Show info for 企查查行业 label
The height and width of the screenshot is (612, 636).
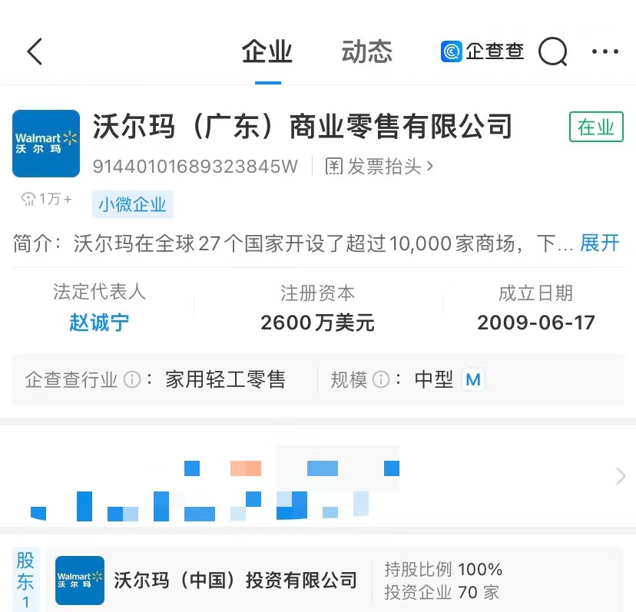point(132,379)
